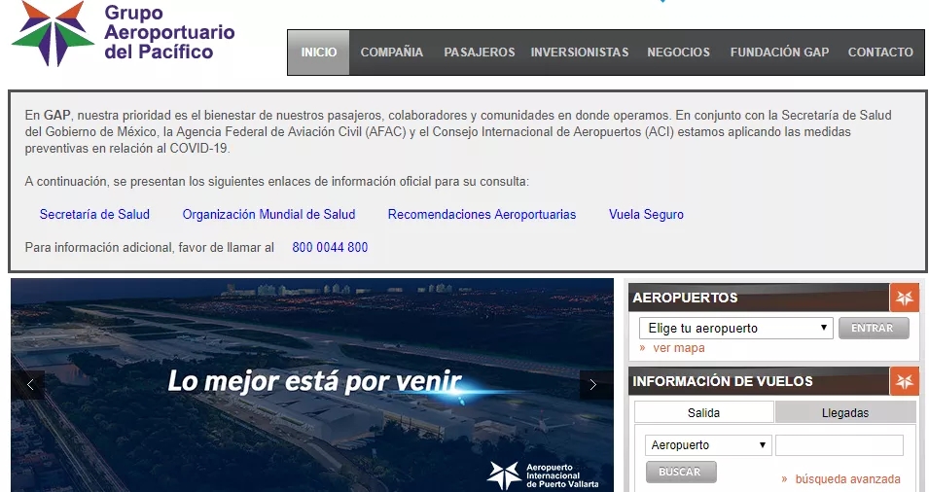Follow the Secretaría de Salud link

click(x=94, y=214)
